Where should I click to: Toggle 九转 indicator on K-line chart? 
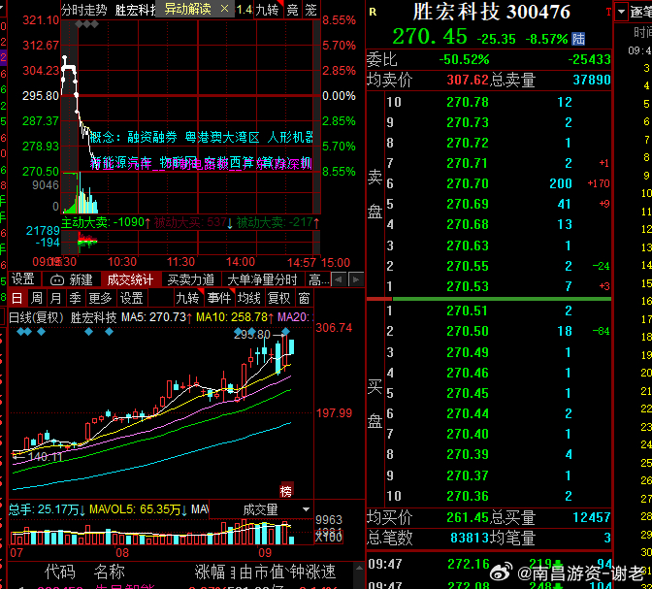tap(188, 298)
